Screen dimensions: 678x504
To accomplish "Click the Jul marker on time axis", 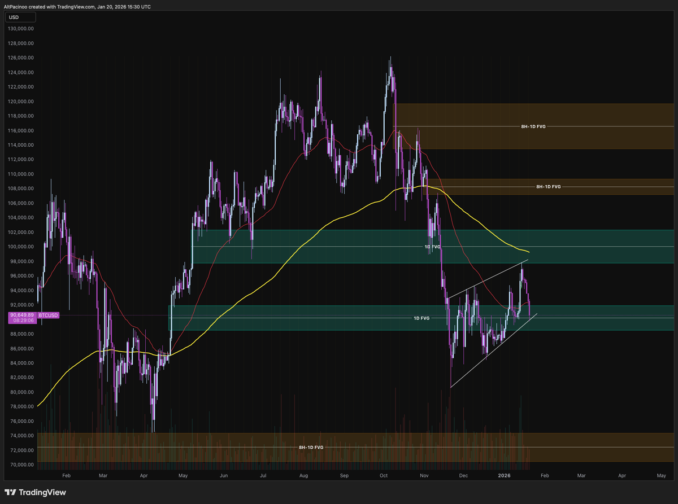I will (263, 476).
